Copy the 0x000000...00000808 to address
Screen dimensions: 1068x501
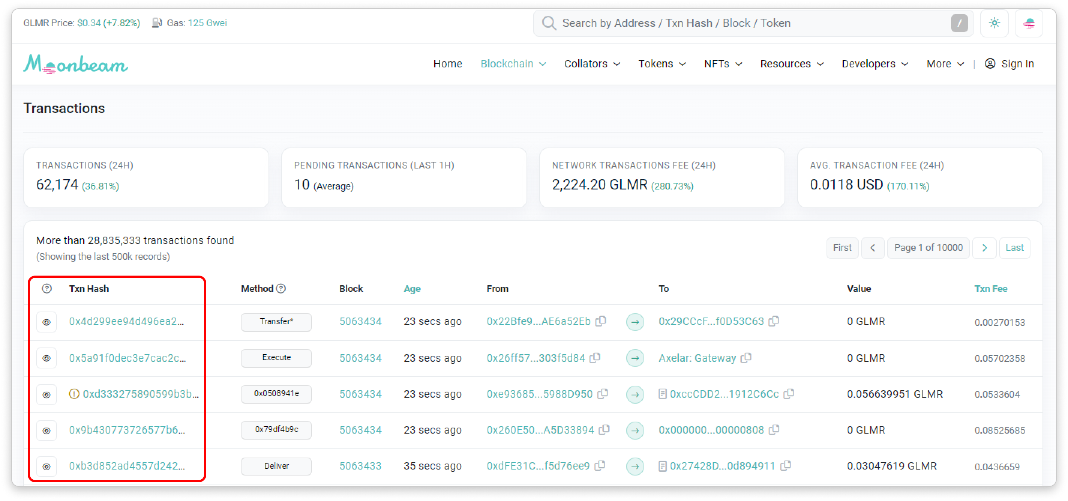[x=774, y=430]
